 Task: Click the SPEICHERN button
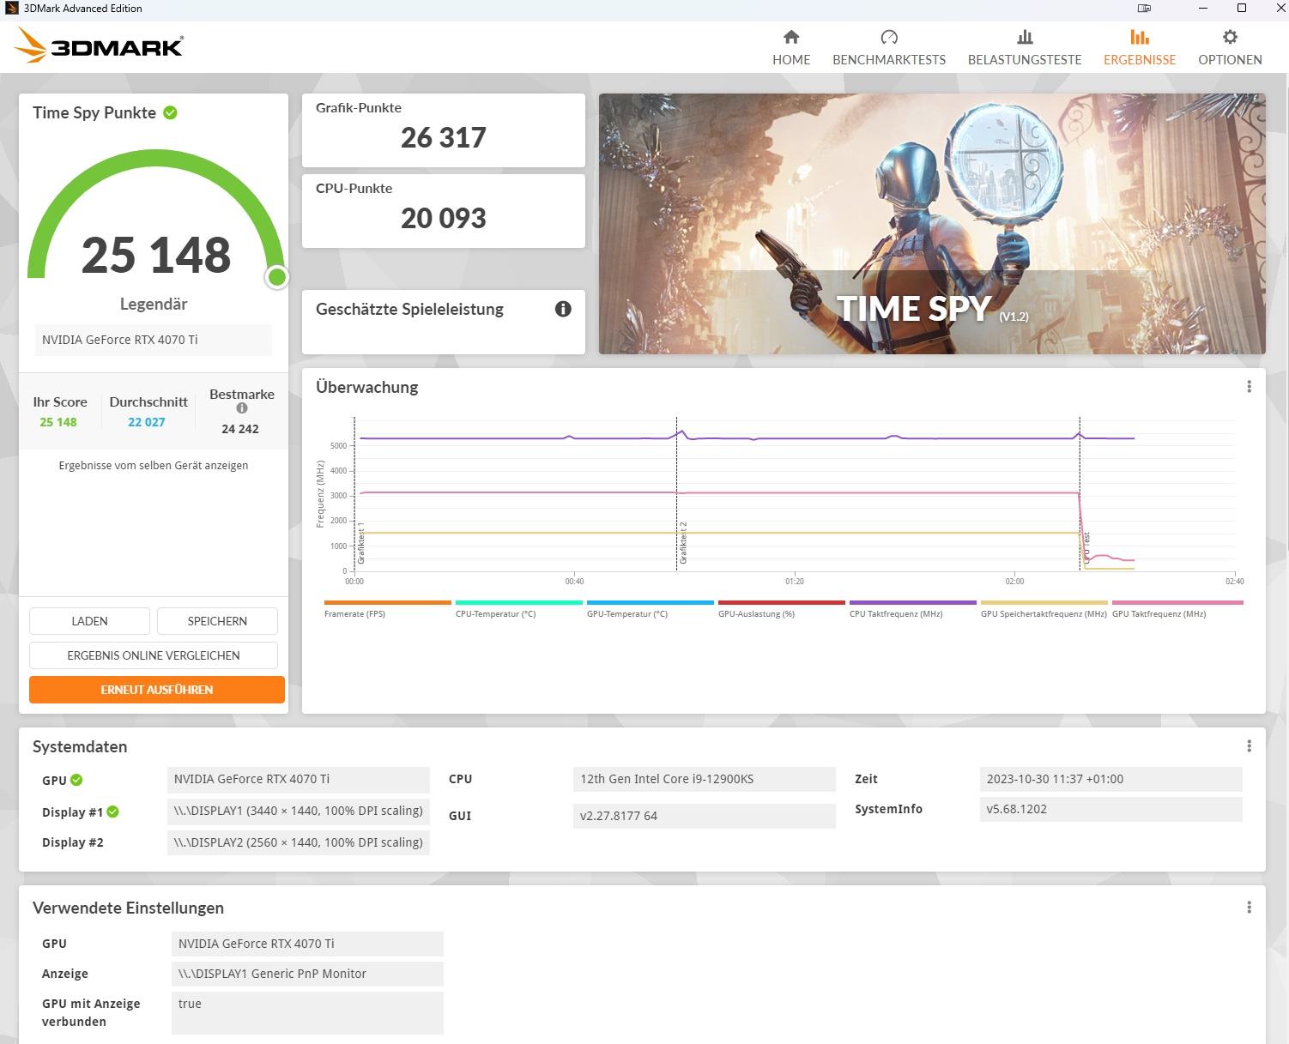coord(217,621)
